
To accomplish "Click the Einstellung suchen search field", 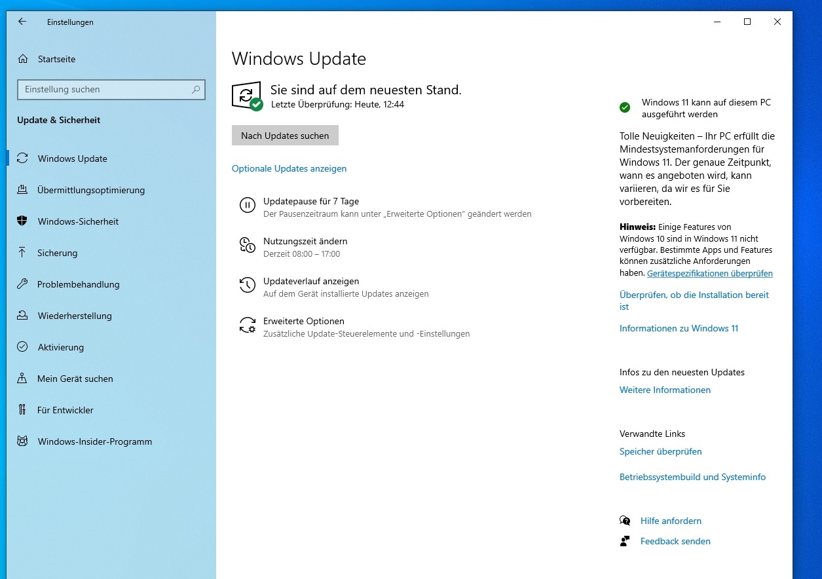I will pyautogui.click(x=111, y=90).
